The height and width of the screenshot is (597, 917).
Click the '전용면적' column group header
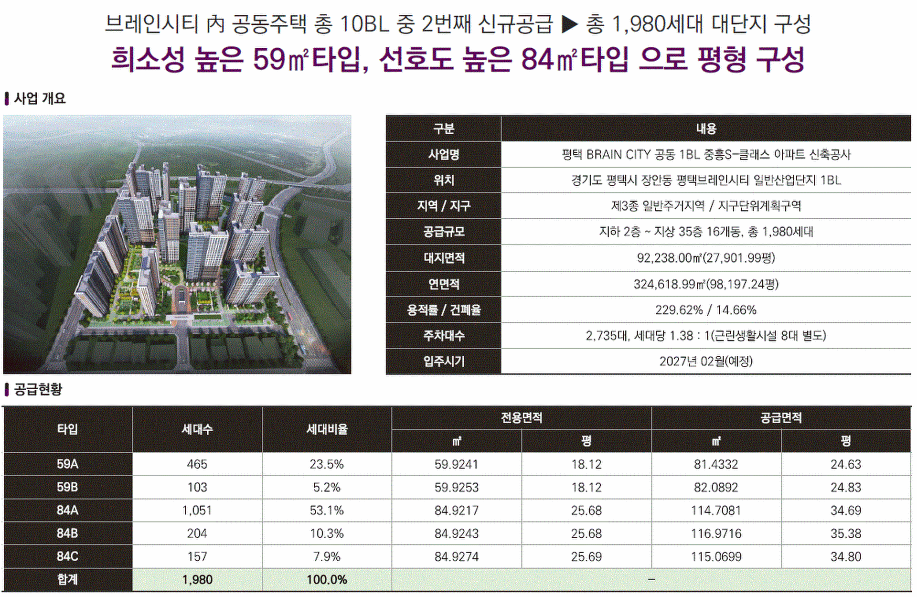(x=521, y=418)
